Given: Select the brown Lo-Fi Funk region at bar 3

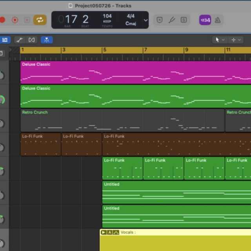Looking at the screenshot, I should (x=82, y=144).
